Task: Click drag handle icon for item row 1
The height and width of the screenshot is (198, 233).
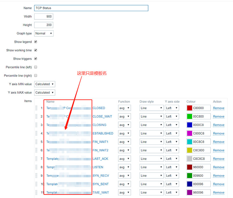Action: (x=36, y=108)
